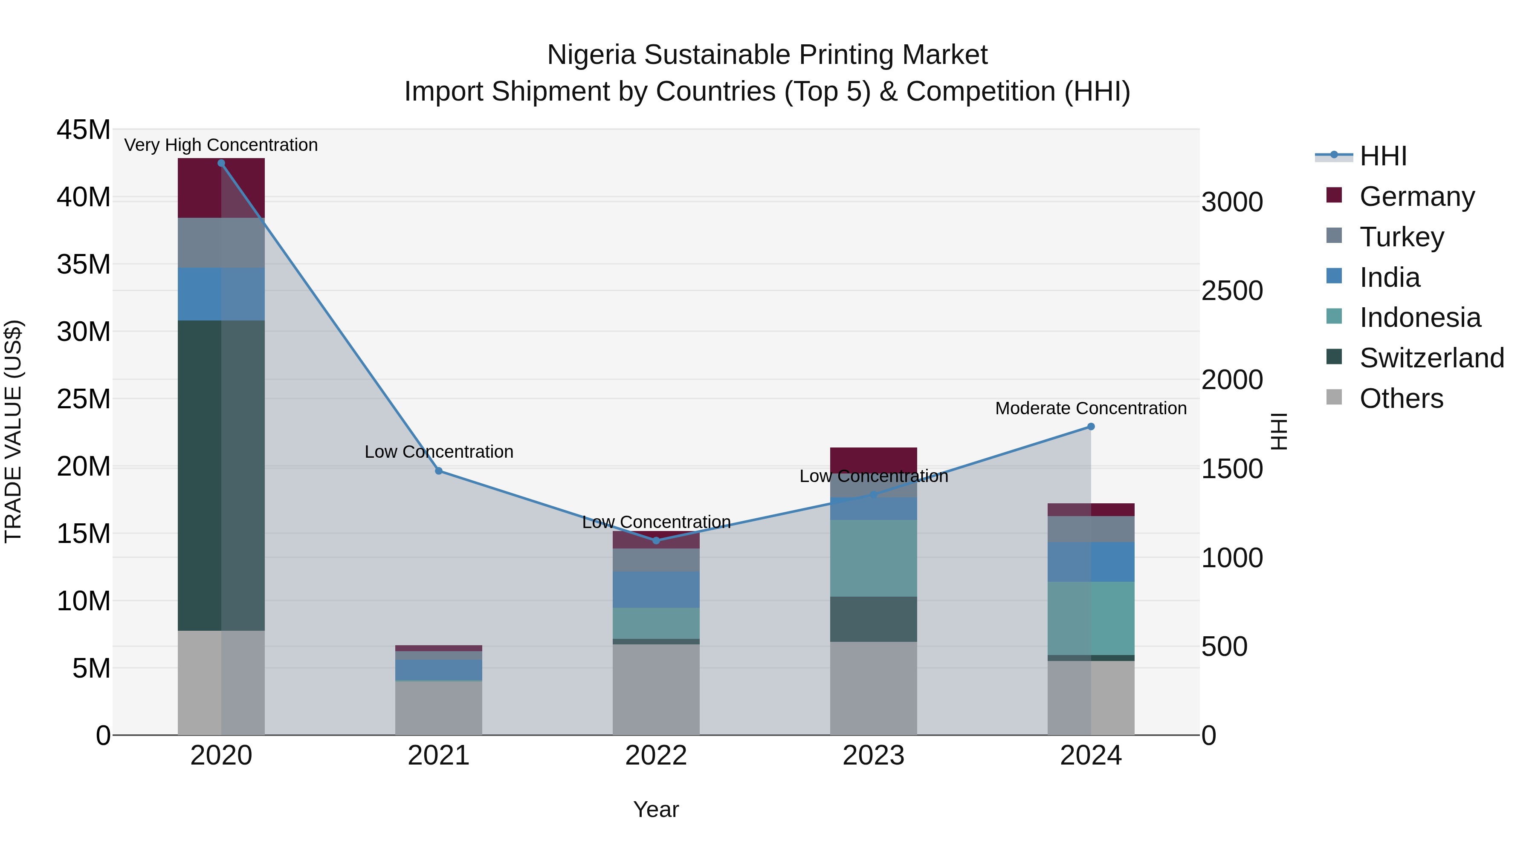Viewport: 1535px width, 863px height.
Task: Click the Others segment of the 2022 bar
Action: [x=656, y=690]
